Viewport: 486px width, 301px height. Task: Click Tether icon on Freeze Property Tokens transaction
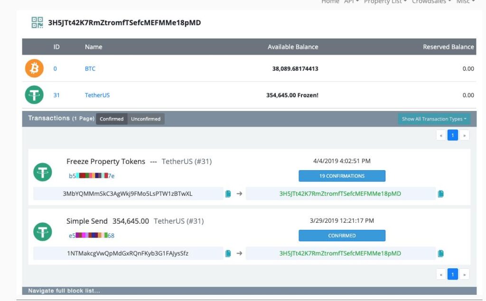pyautogui.click(x=43, y=172)
